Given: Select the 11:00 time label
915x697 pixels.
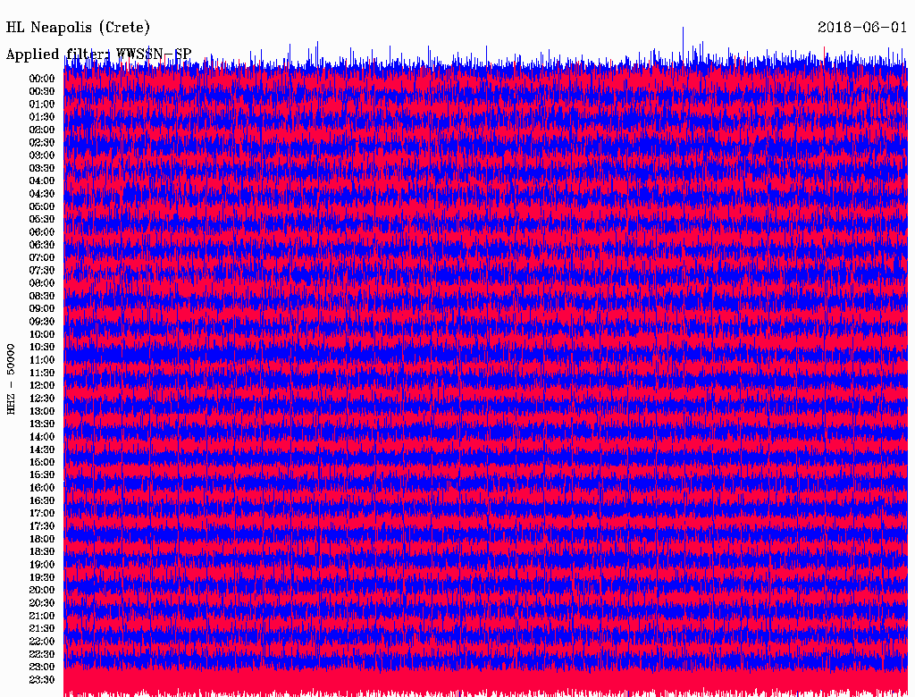Looking at the screenshot, I should pyautogui.click(x=42, y=359).
